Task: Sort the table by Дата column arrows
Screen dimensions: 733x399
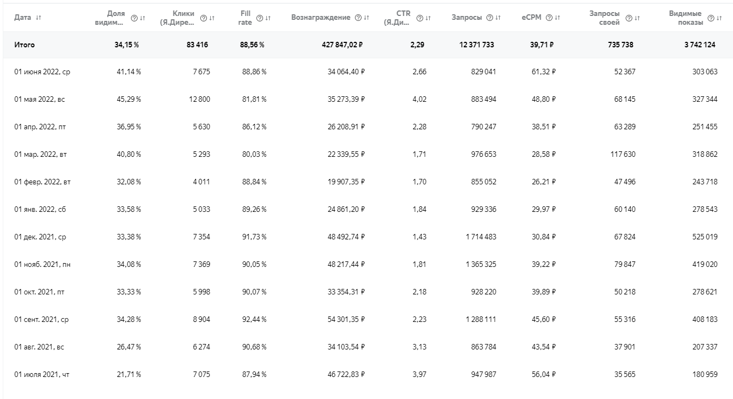Action: [x=39, y=18]
